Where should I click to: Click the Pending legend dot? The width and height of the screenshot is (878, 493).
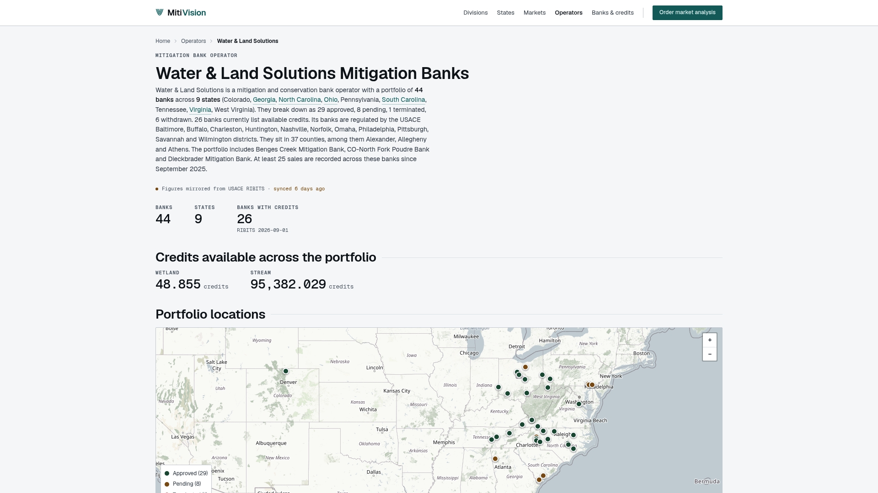click(167, 484)
